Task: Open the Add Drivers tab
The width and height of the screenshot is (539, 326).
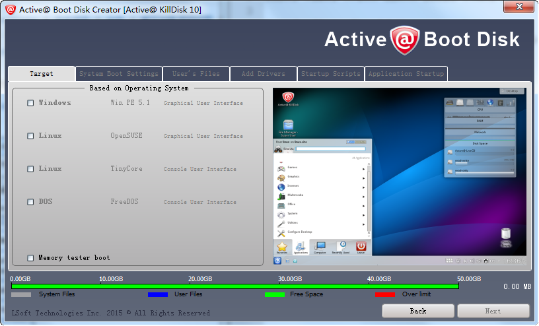Action: pyautogui.click(x=263, y=74)
